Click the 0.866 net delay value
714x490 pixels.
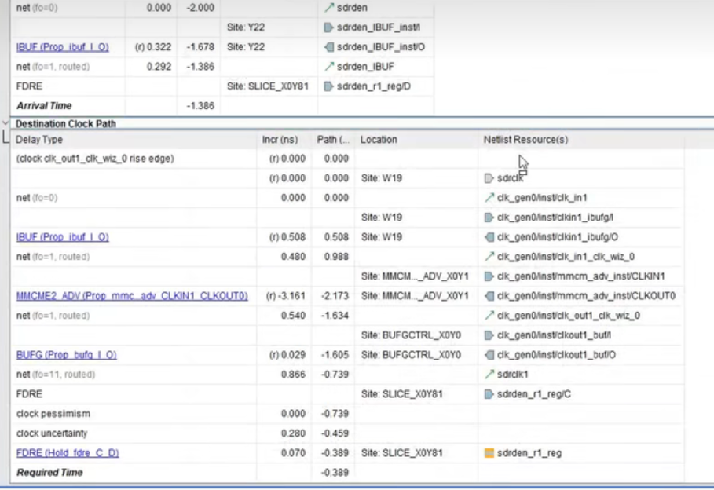pos(293,375)
